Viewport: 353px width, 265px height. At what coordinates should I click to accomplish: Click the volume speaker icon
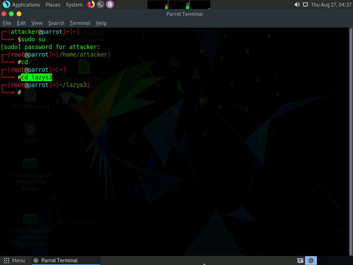[296, 4]
